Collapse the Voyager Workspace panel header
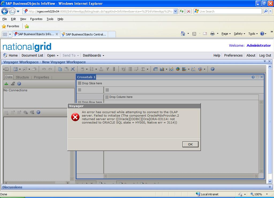Viewport: 274px width, 198px height. (265, 61)
